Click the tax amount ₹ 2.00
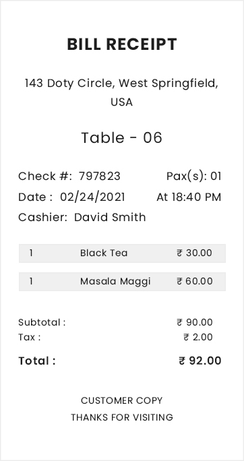 coord(198,337)
